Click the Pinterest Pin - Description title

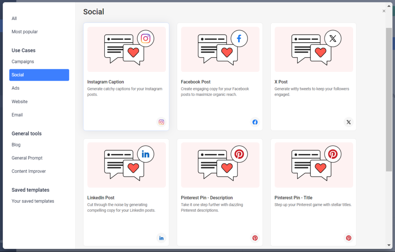pyautogui.click(x=207, y=198)
